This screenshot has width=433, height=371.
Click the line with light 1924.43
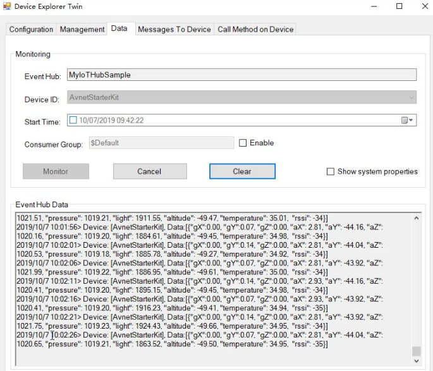[x=173, y=326]
